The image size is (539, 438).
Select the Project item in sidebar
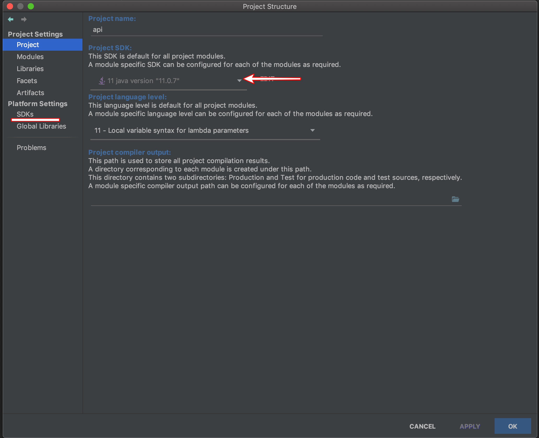28,45
